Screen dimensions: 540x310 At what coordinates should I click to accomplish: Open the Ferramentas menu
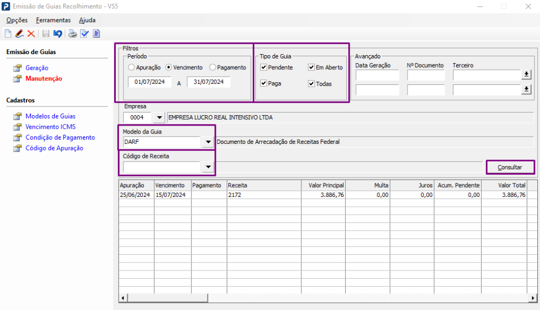pyautogui.click(x=53, y=20)
